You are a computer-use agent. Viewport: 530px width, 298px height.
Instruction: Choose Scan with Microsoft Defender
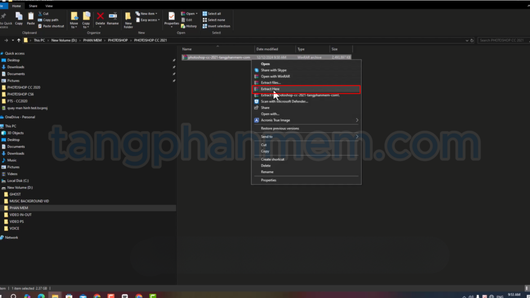(284, 101)
